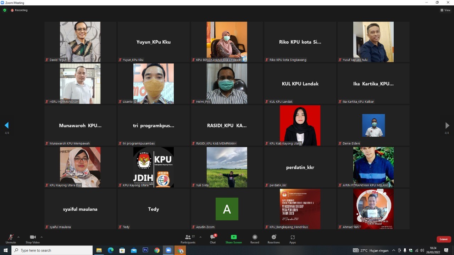Image resolution: width=454 pixels, height=255 pixels.
Task: Expand video options arrow beside Stop Video
Action: tap(41, 237)
